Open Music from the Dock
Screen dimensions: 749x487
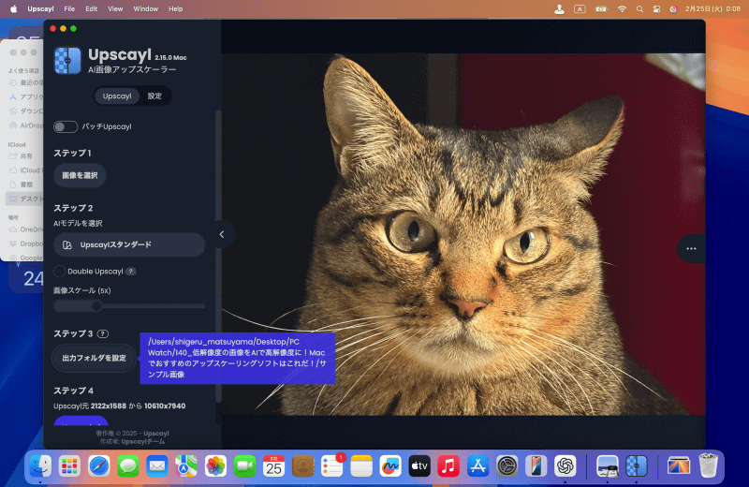[448, 466]
